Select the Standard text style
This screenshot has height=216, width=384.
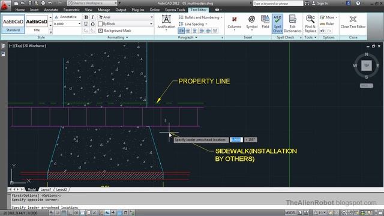point(13,24)
